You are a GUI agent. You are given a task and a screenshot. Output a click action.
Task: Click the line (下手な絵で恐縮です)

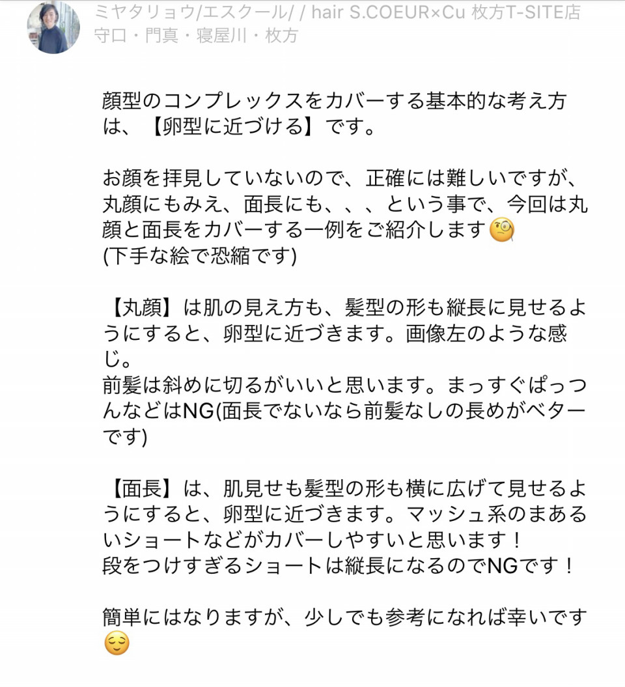click(x=200, y=256)
